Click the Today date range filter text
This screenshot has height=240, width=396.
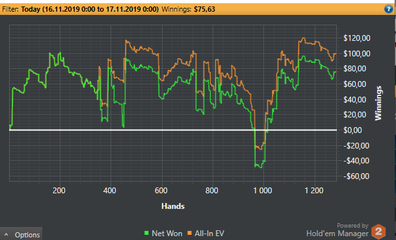[90, 9]
